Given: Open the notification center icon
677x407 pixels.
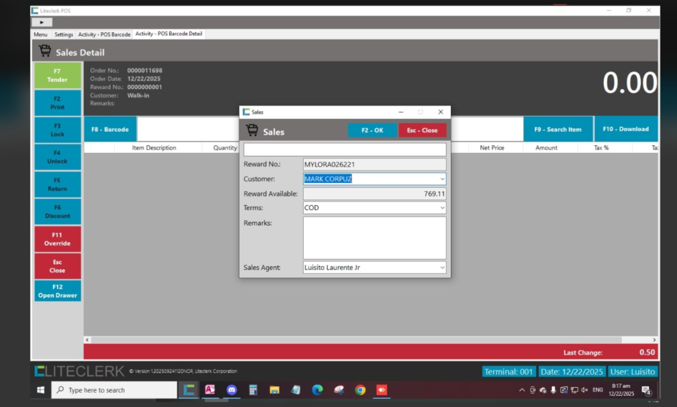Looking at the screenshot, I should click(x=645, y=390).
